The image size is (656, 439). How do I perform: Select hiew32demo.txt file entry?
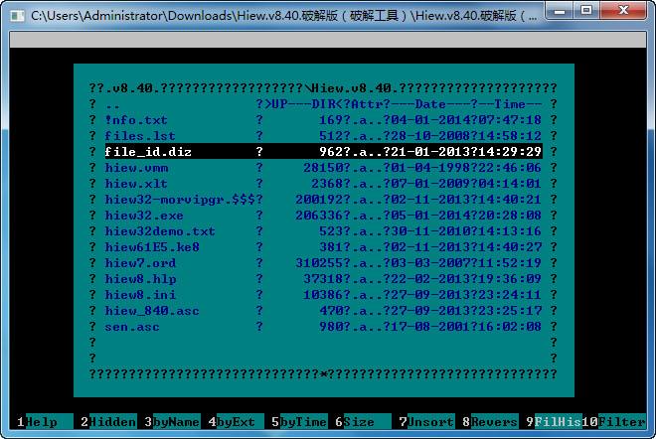323,231
